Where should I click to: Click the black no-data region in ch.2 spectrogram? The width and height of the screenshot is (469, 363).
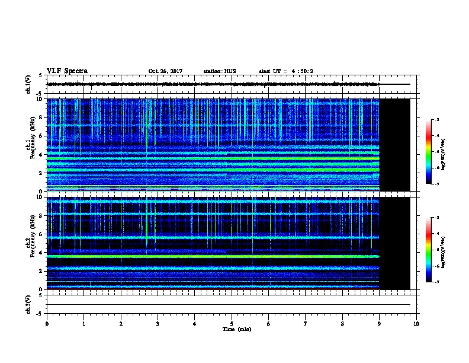click(395, 243)
